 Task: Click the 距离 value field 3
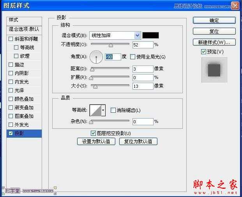click(x=143, y=69)
